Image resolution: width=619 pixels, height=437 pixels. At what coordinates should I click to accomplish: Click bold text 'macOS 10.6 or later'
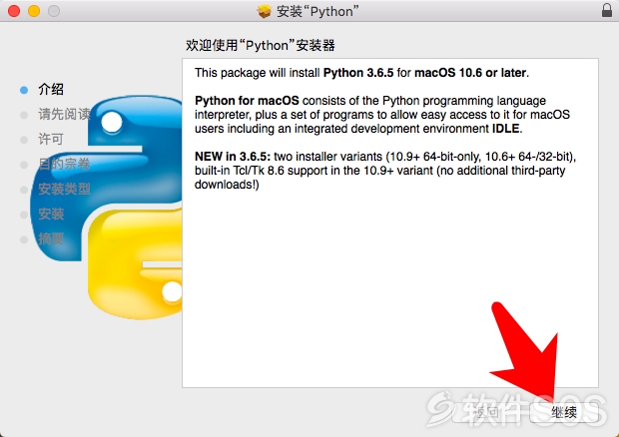(x=470, y=73)
